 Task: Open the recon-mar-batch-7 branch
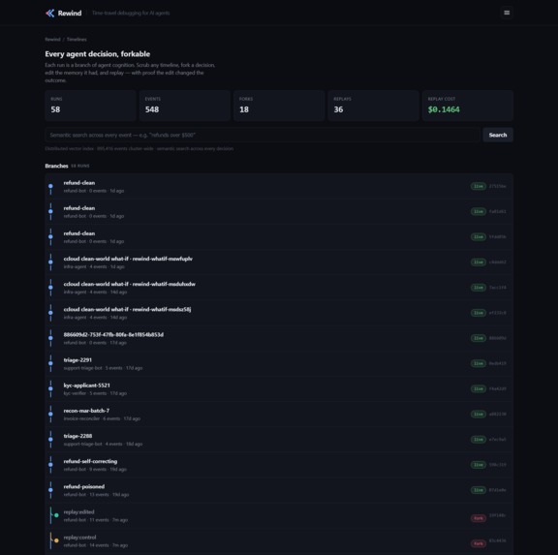pos(279,415)
